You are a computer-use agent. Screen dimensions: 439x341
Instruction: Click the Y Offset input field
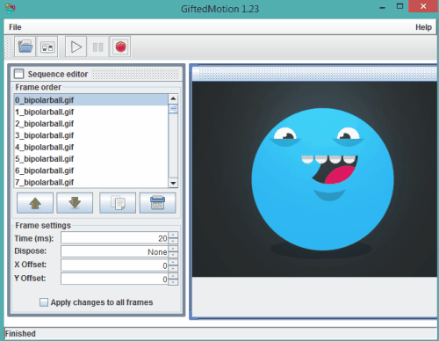(115, 279)
